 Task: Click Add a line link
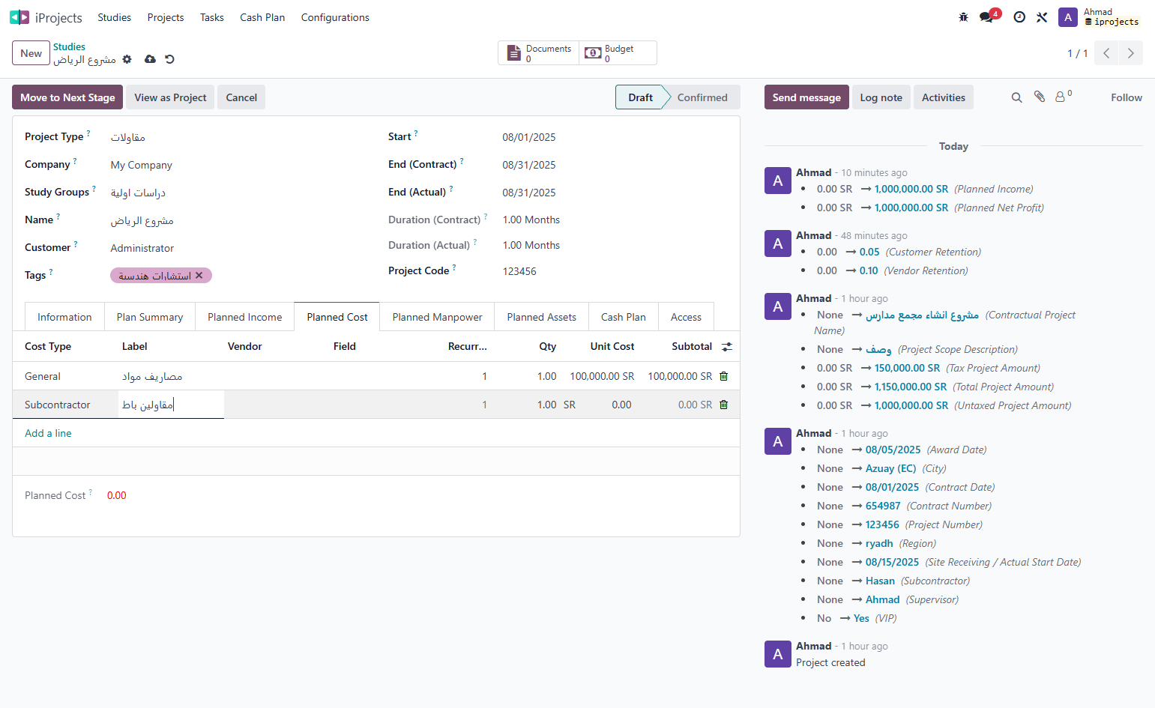(48, 433)
